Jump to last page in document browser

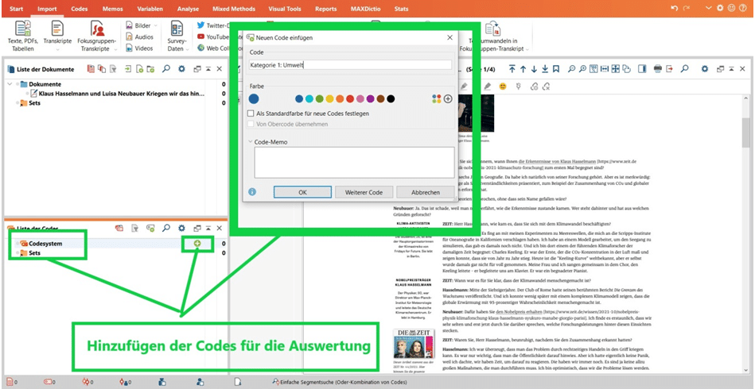pyautogui.click(x=545, y=69)
